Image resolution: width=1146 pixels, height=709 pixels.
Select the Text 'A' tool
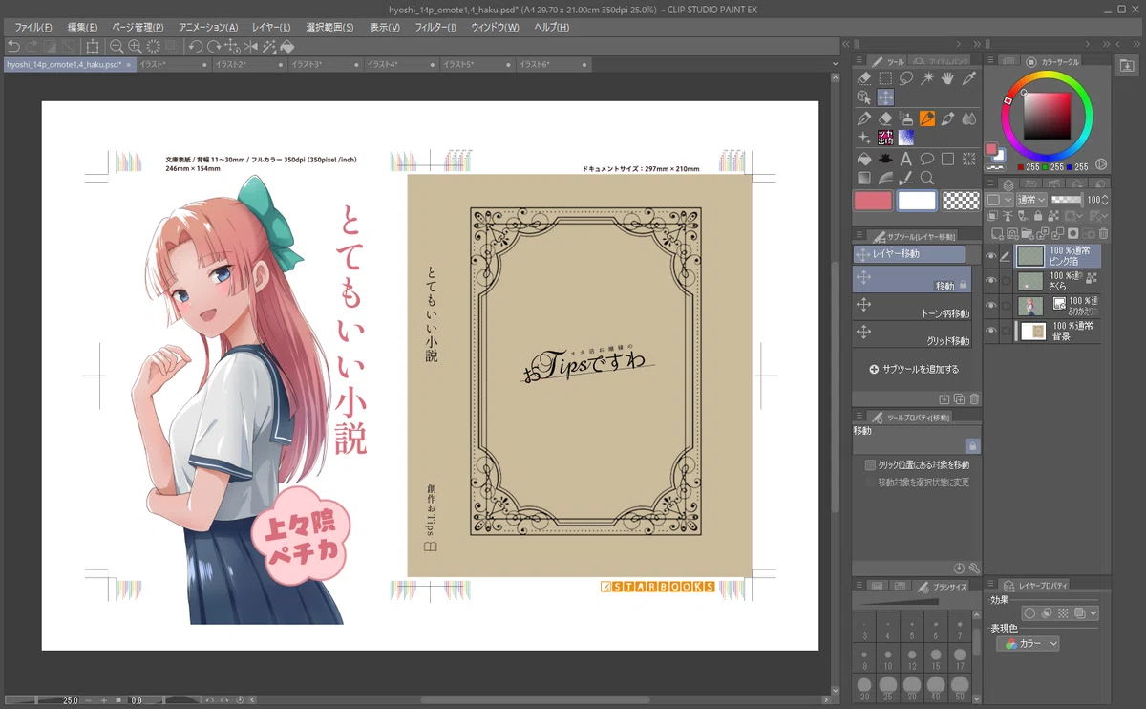pyautogui.click(x=906, y=159)
